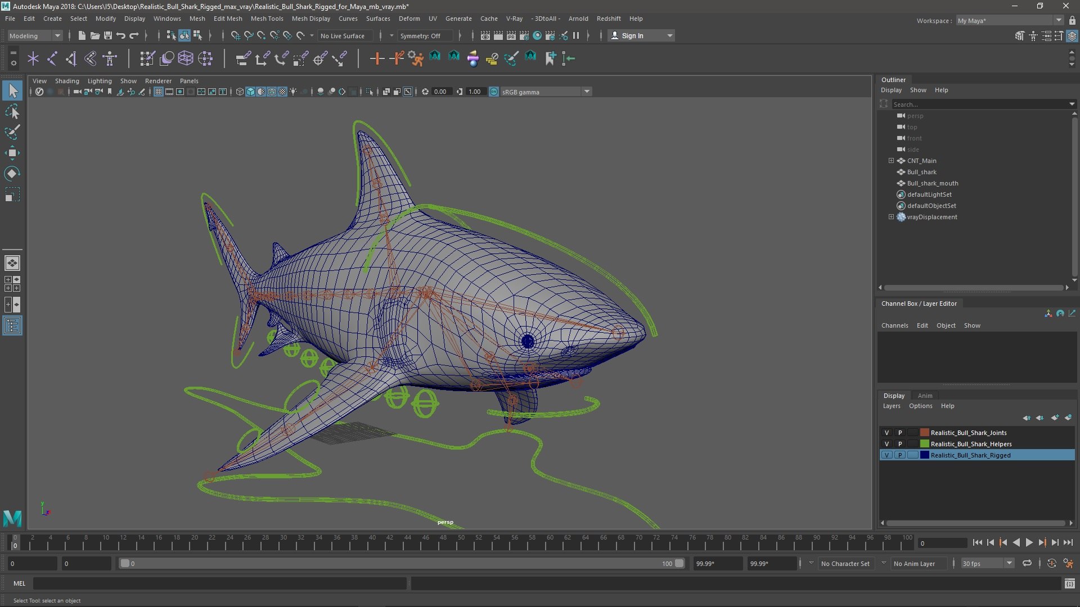This screenshot has height=607, width=1080.
Task: Switch to the Anim layer tab
Action: coord(925,396)
